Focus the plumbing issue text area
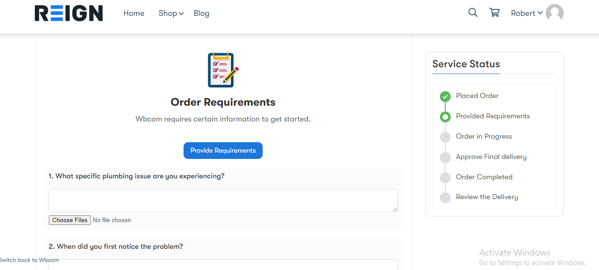The height and width of the screenshot is (270, 599). [x=223, y=200]
